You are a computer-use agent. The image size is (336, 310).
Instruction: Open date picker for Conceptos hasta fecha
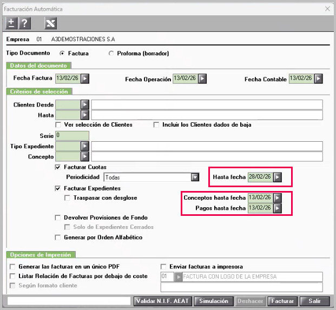pyautogui.click(x=278, y=198)
